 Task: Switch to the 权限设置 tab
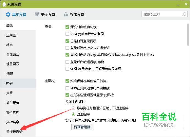coord(74,14)
